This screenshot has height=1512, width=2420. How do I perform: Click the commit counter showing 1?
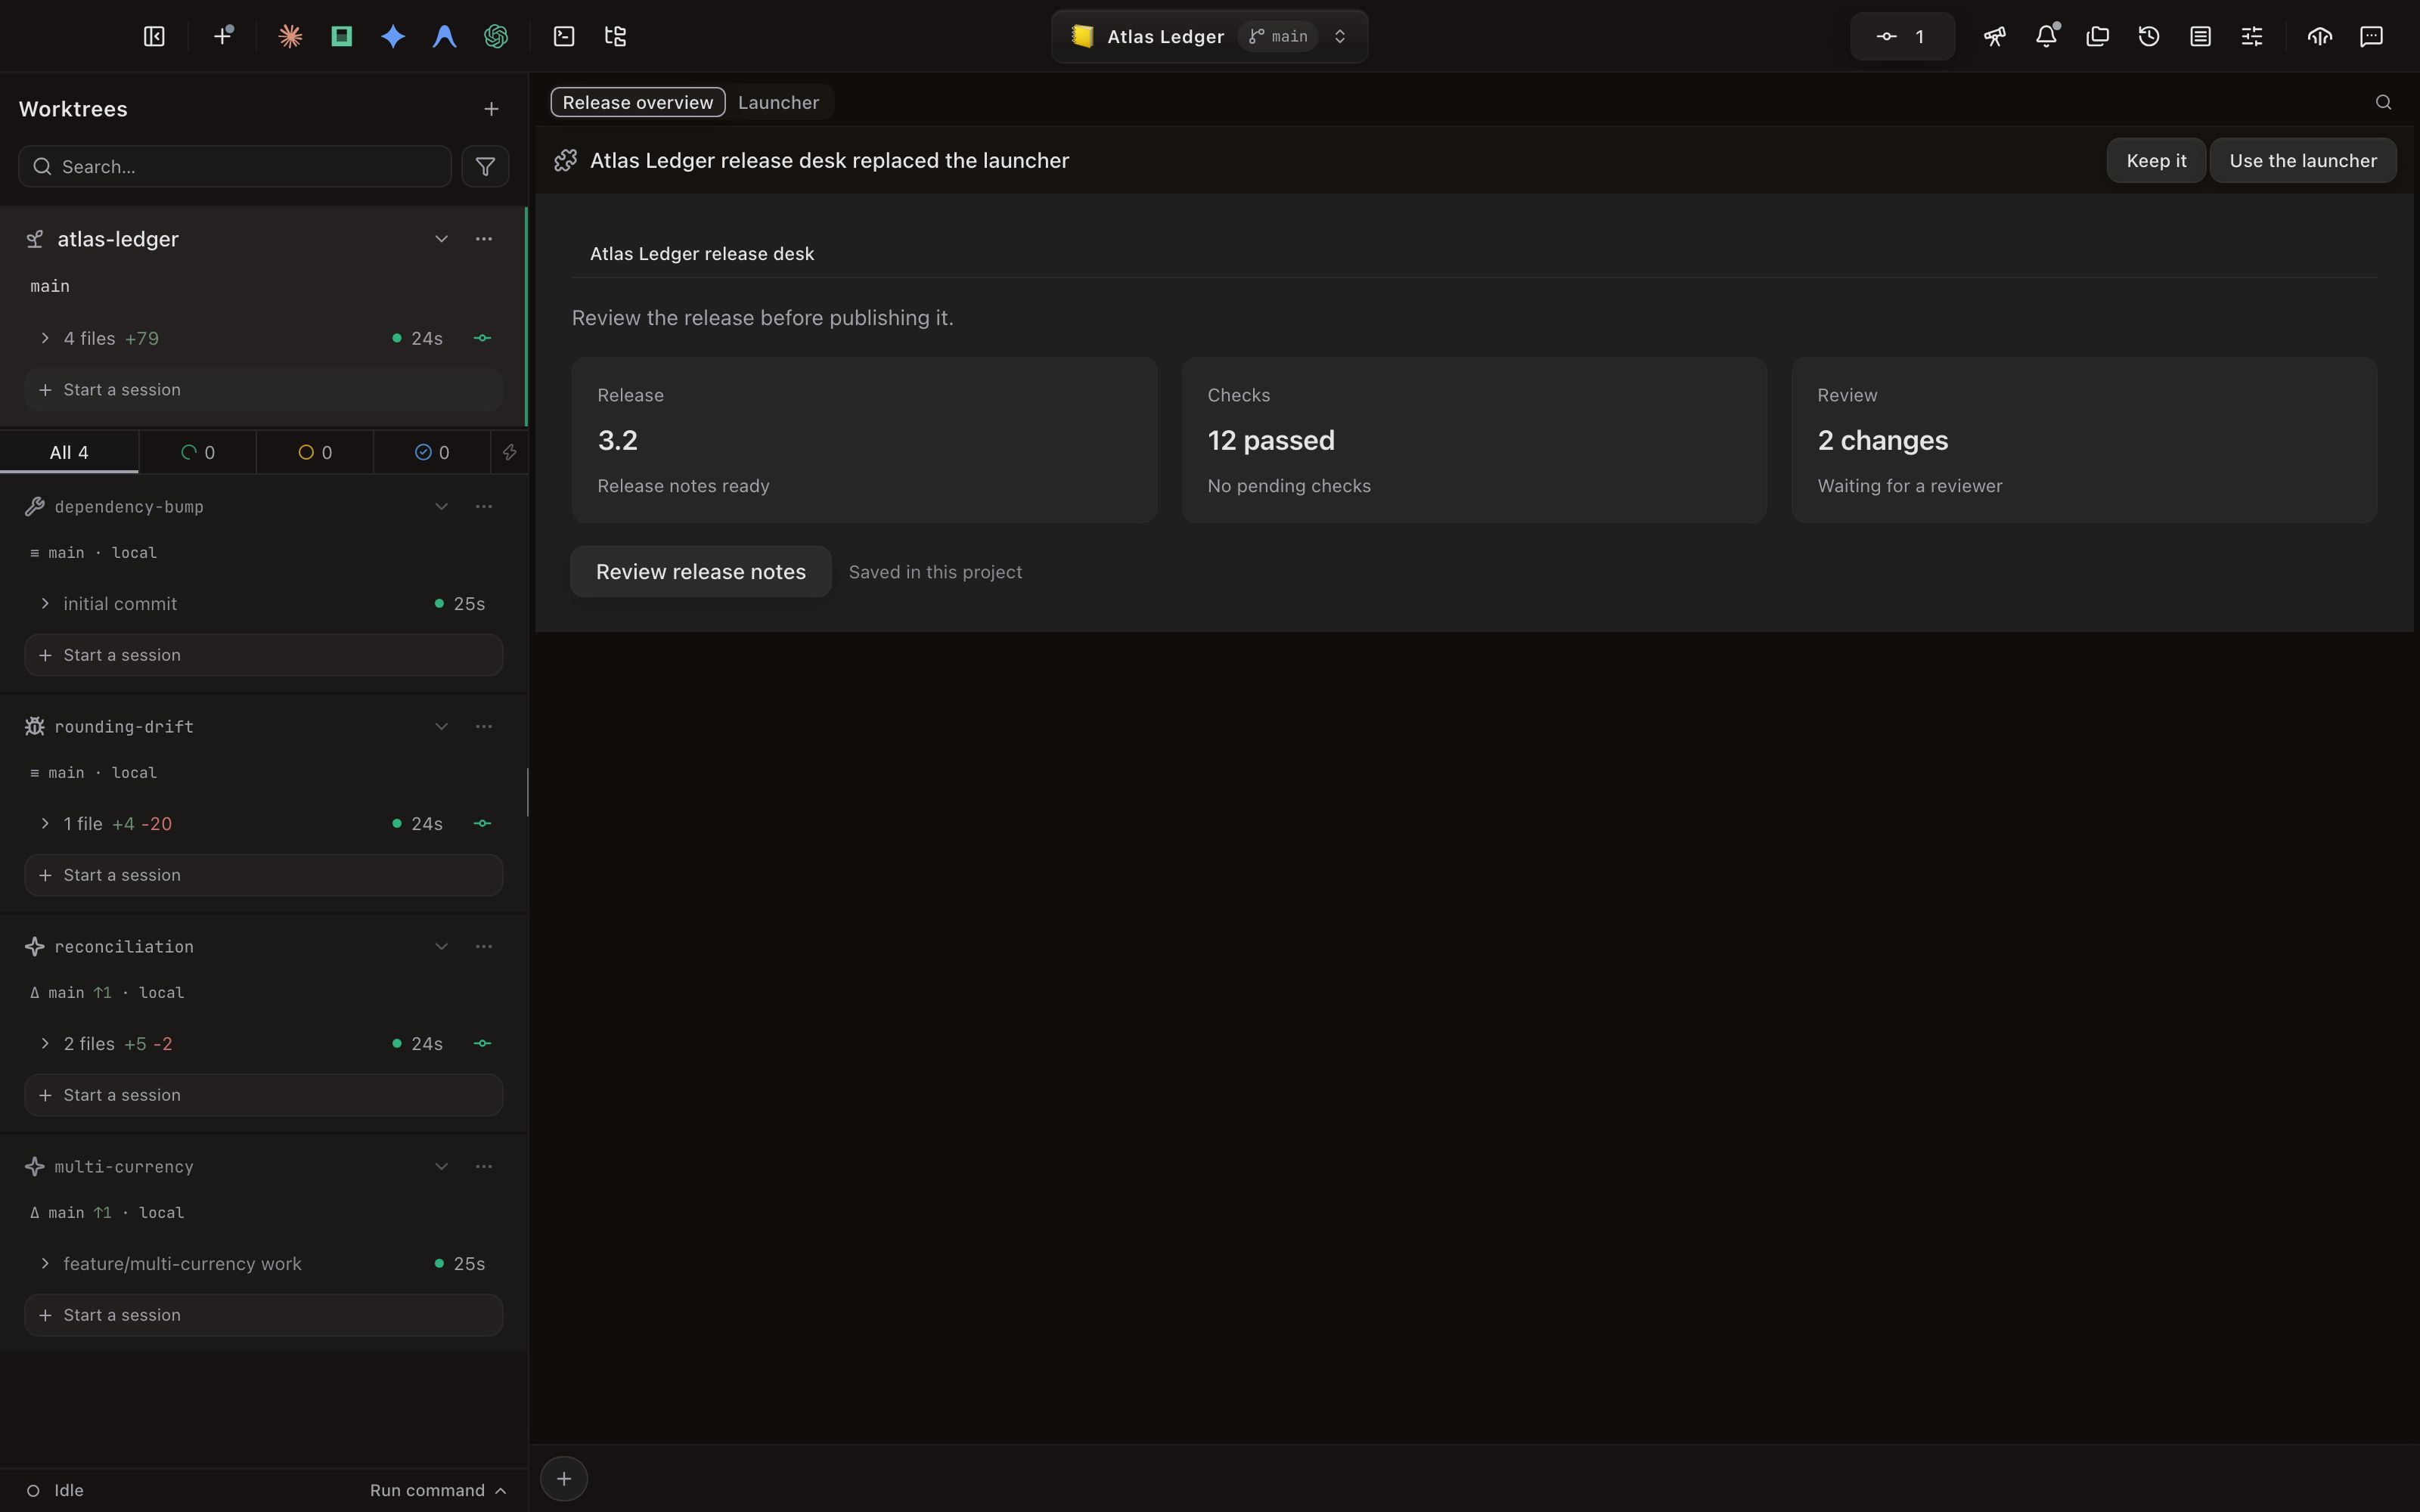[1902, 37]
